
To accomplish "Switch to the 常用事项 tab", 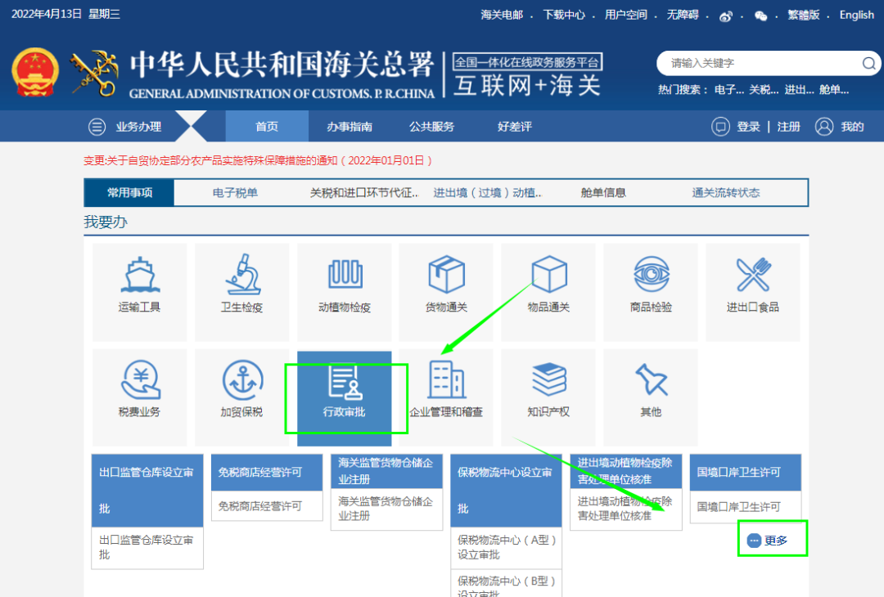I will point(129,193).
